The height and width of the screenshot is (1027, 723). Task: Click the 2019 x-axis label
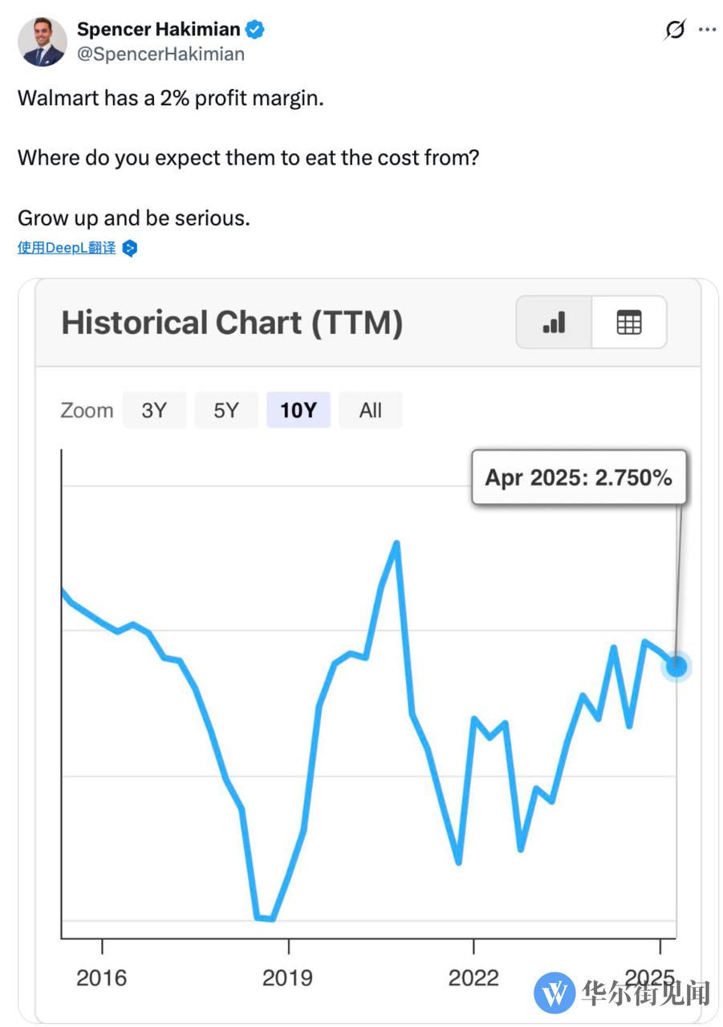(x=288, y=977)
